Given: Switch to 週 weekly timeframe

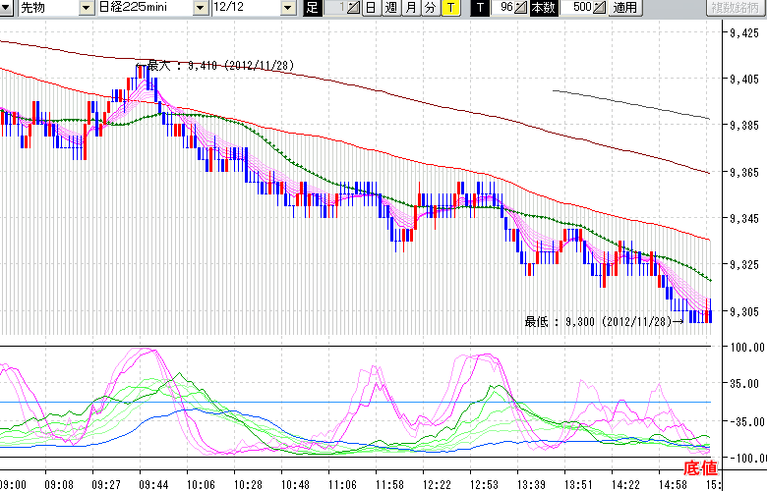Looking at the screenshot, I should point(390,8).
